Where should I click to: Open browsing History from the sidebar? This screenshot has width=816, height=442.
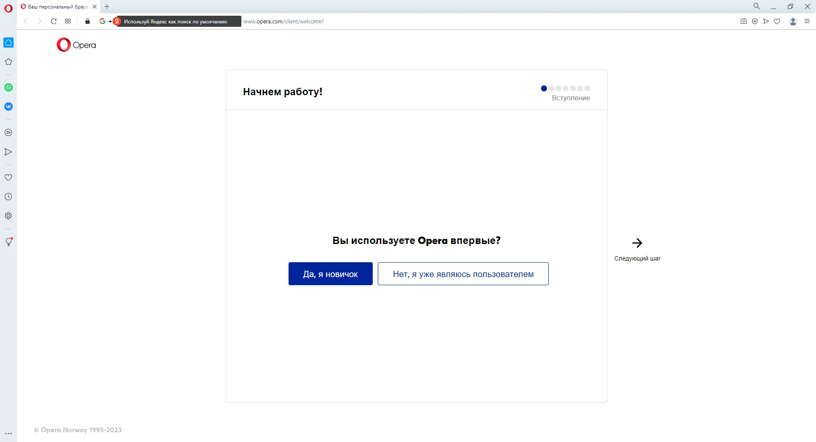point(8,196)
